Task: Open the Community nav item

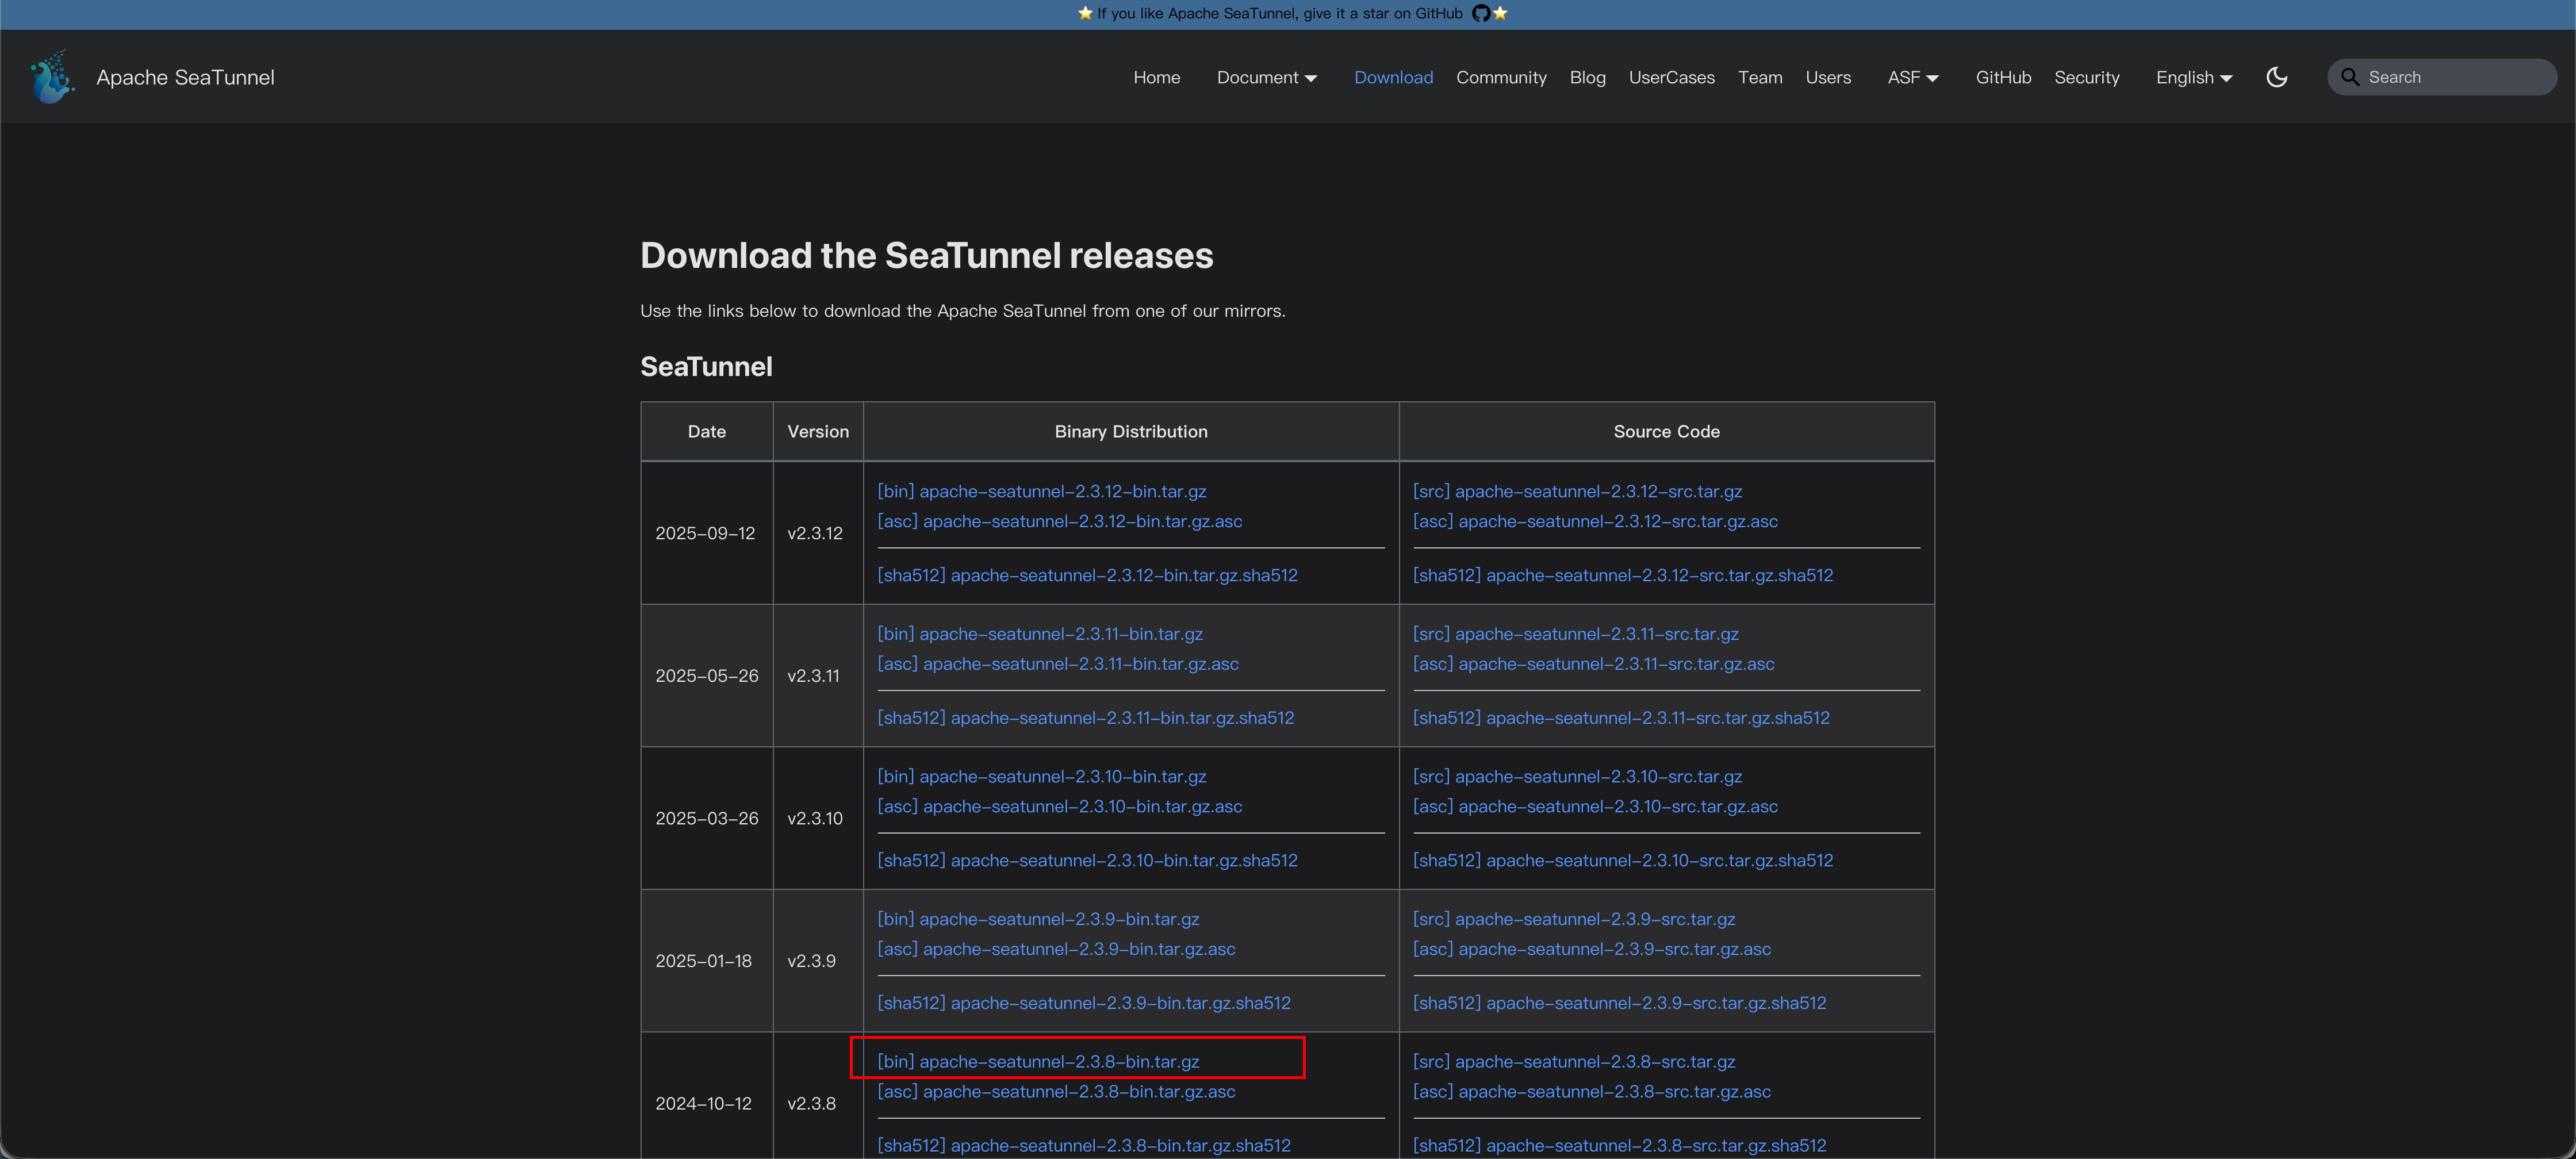Action: pyautogui.click(x=1500, y=77)
